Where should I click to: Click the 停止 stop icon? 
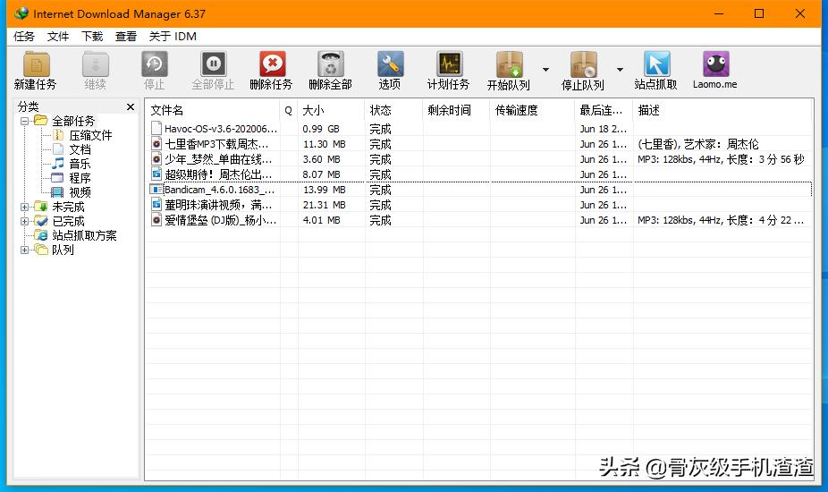[154, 64]
